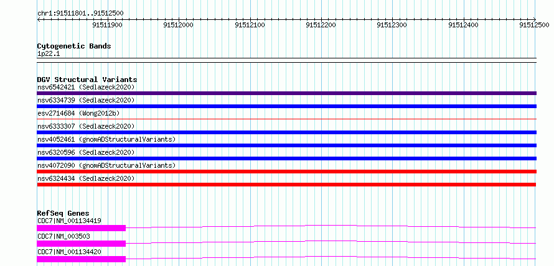Click the magenta exon block of CDC7|NM_001134420
This screenshot has width=554, height=266.
tap(82, 259)
